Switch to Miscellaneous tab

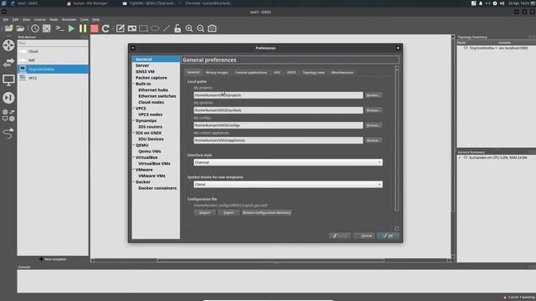pyautogui.click(x=343, y=73)
